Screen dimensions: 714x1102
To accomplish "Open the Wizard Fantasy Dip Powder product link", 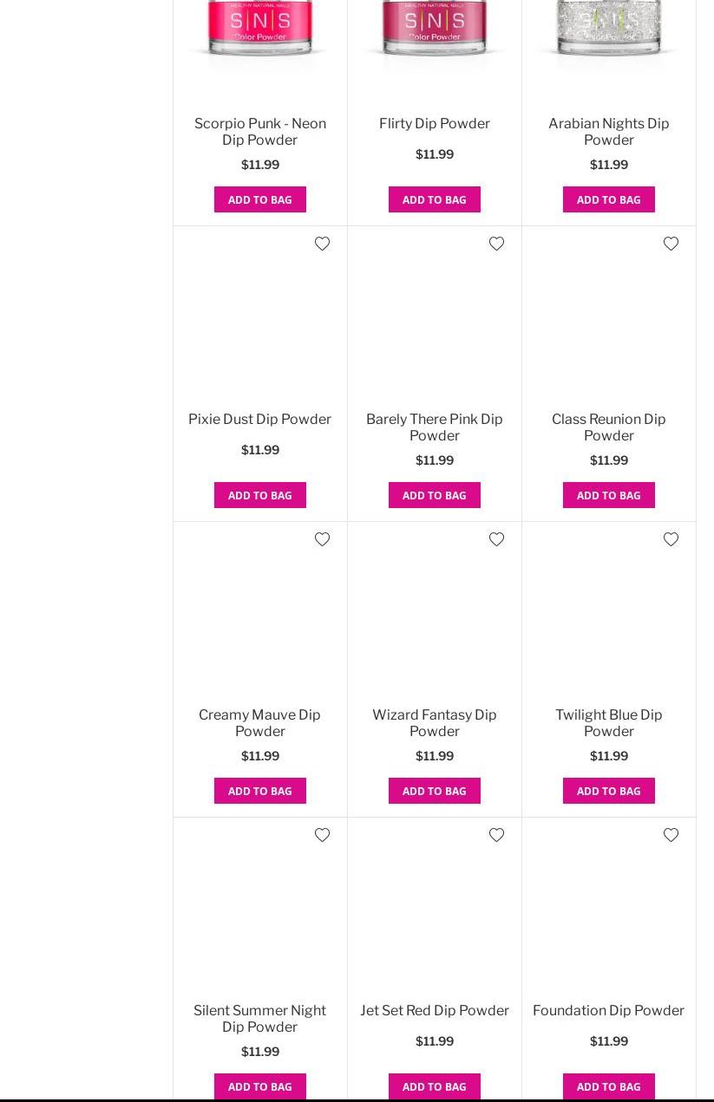I will click(434, 723).
